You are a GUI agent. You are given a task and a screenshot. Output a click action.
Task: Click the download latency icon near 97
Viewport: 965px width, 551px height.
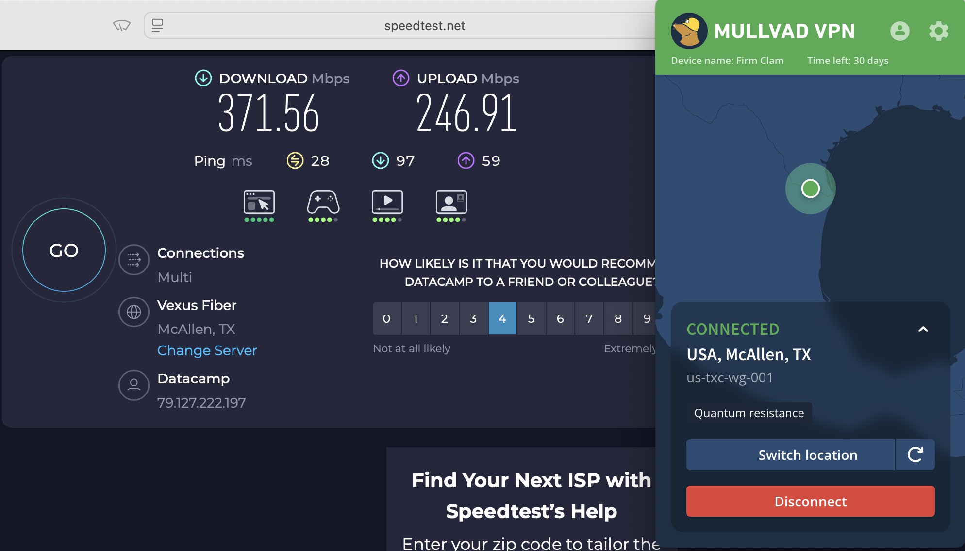(381, 160)
